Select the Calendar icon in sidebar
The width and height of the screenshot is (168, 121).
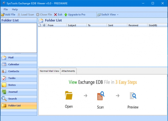click(x=4, y=64)
